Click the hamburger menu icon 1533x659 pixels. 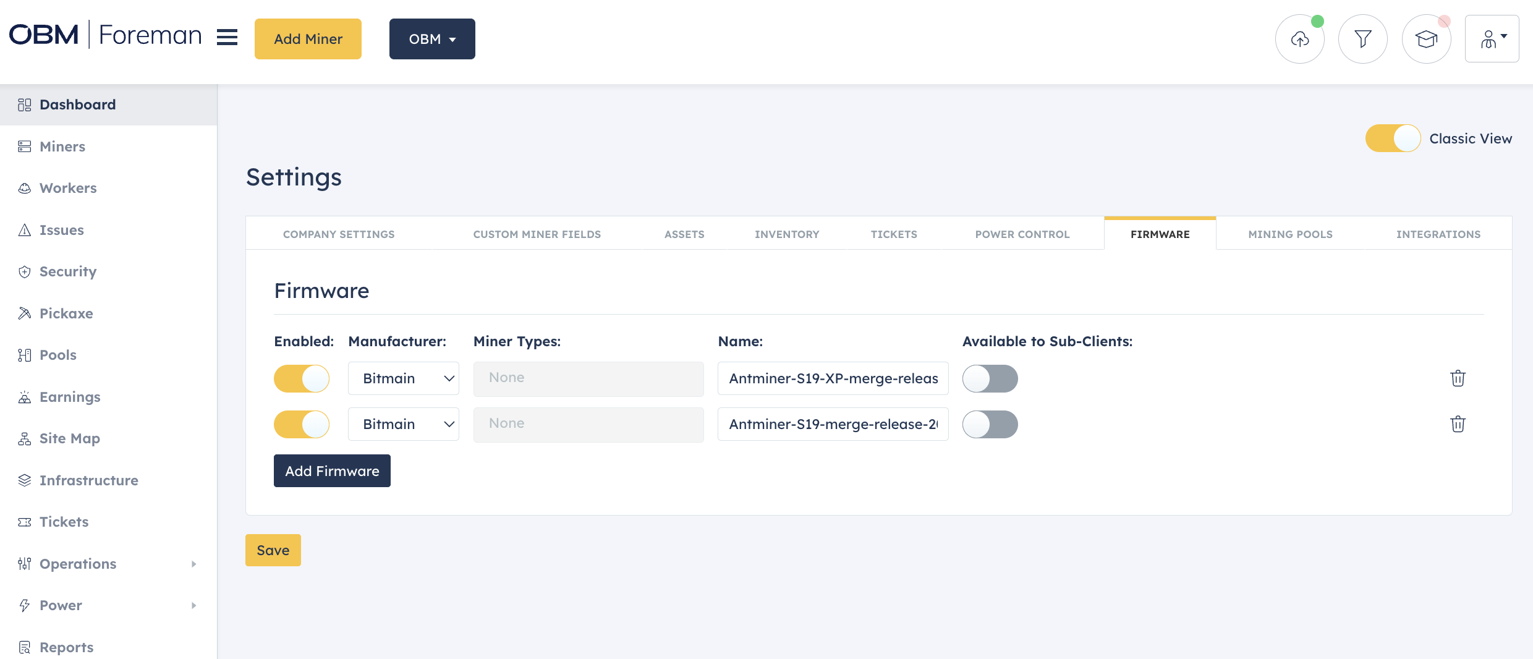coord(227,37)
